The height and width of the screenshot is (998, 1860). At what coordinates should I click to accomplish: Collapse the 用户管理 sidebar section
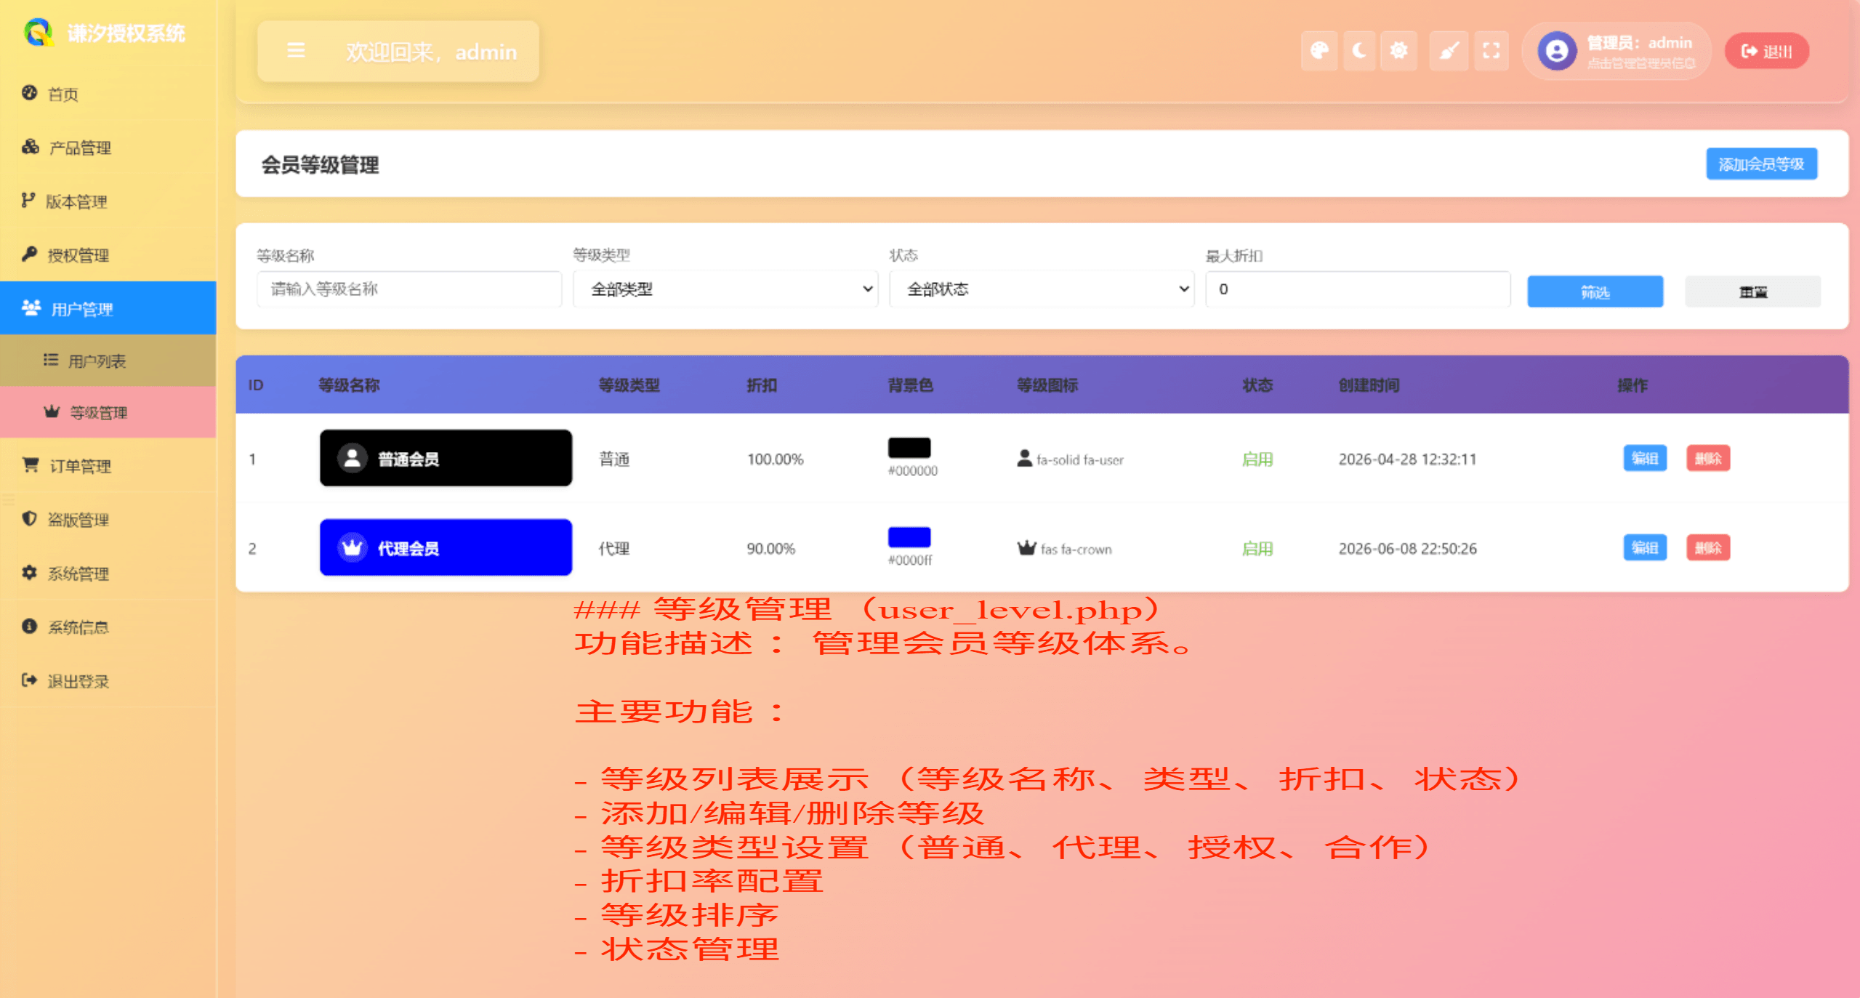pyautogui.click(x=108, y=308)
